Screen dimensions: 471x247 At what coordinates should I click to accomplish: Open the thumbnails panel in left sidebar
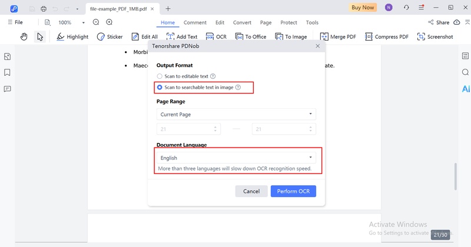pyautogui.click(x=7, y=56)
